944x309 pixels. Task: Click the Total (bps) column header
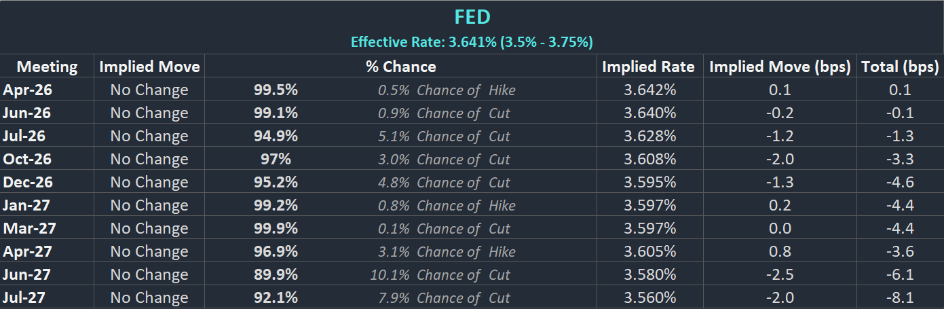(900, 67)
